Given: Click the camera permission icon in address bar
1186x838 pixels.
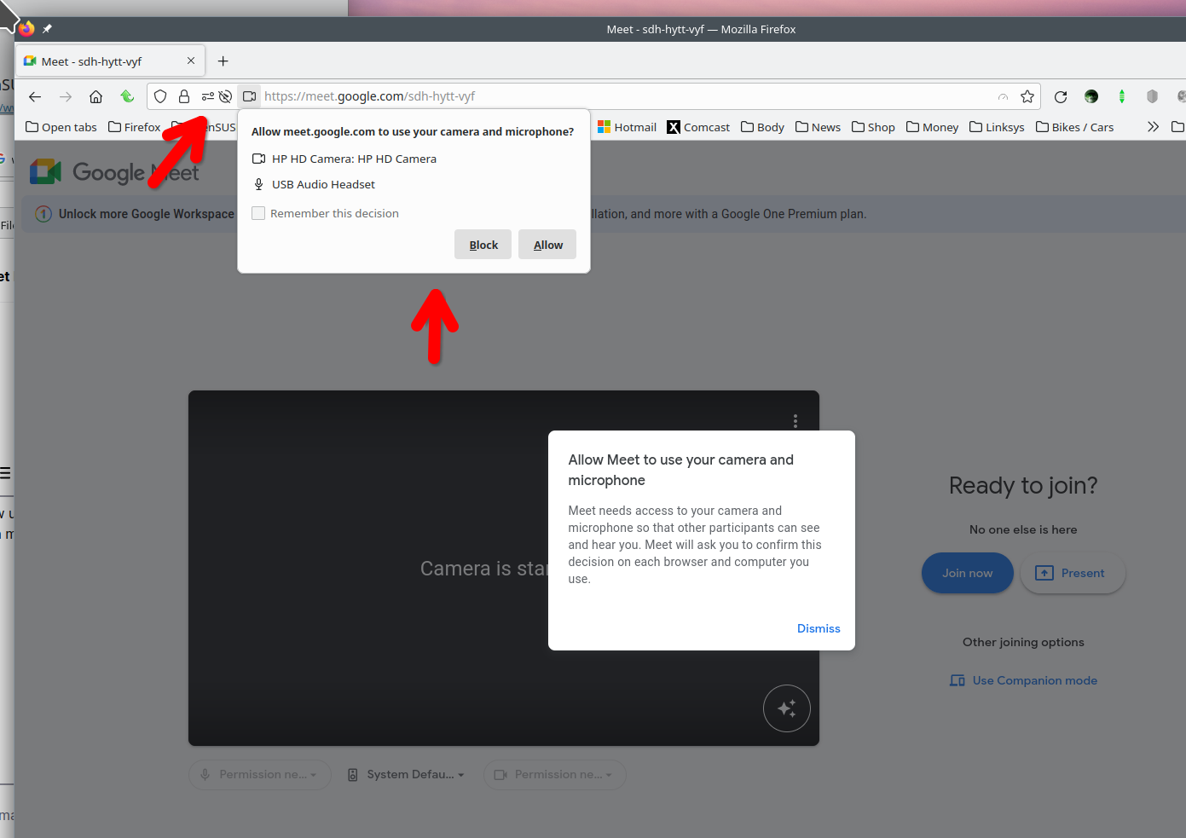Looking at the screenshot, I should (x=249, y=96).
